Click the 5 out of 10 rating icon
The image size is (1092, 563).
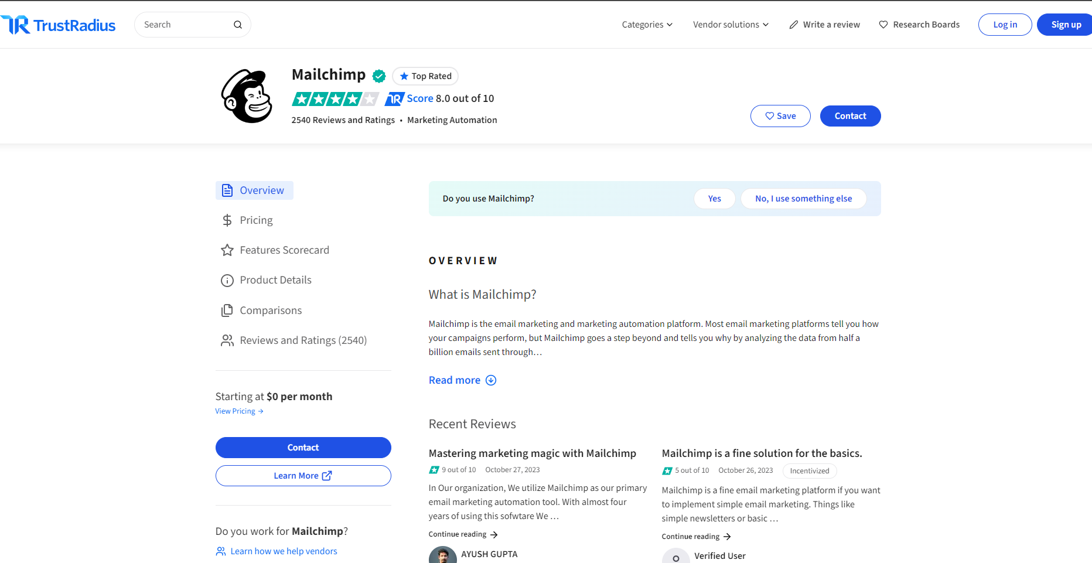[x=667, y=470]
